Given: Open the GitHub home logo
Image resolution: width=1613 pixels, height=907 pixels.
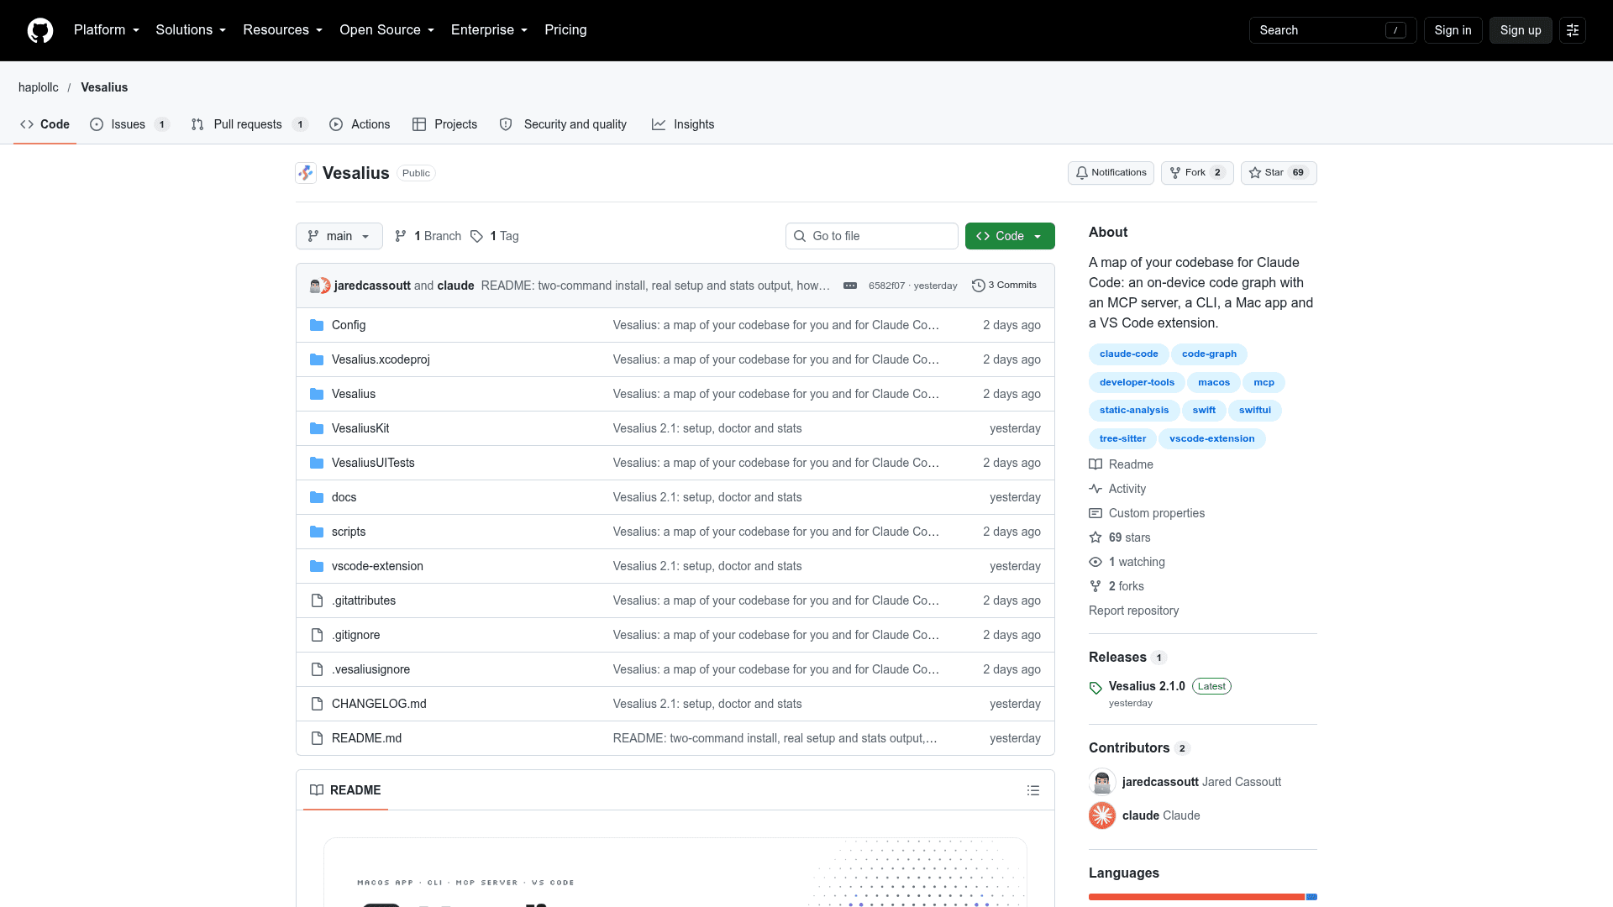Looking at the screenshot, I should pos(40,30).
